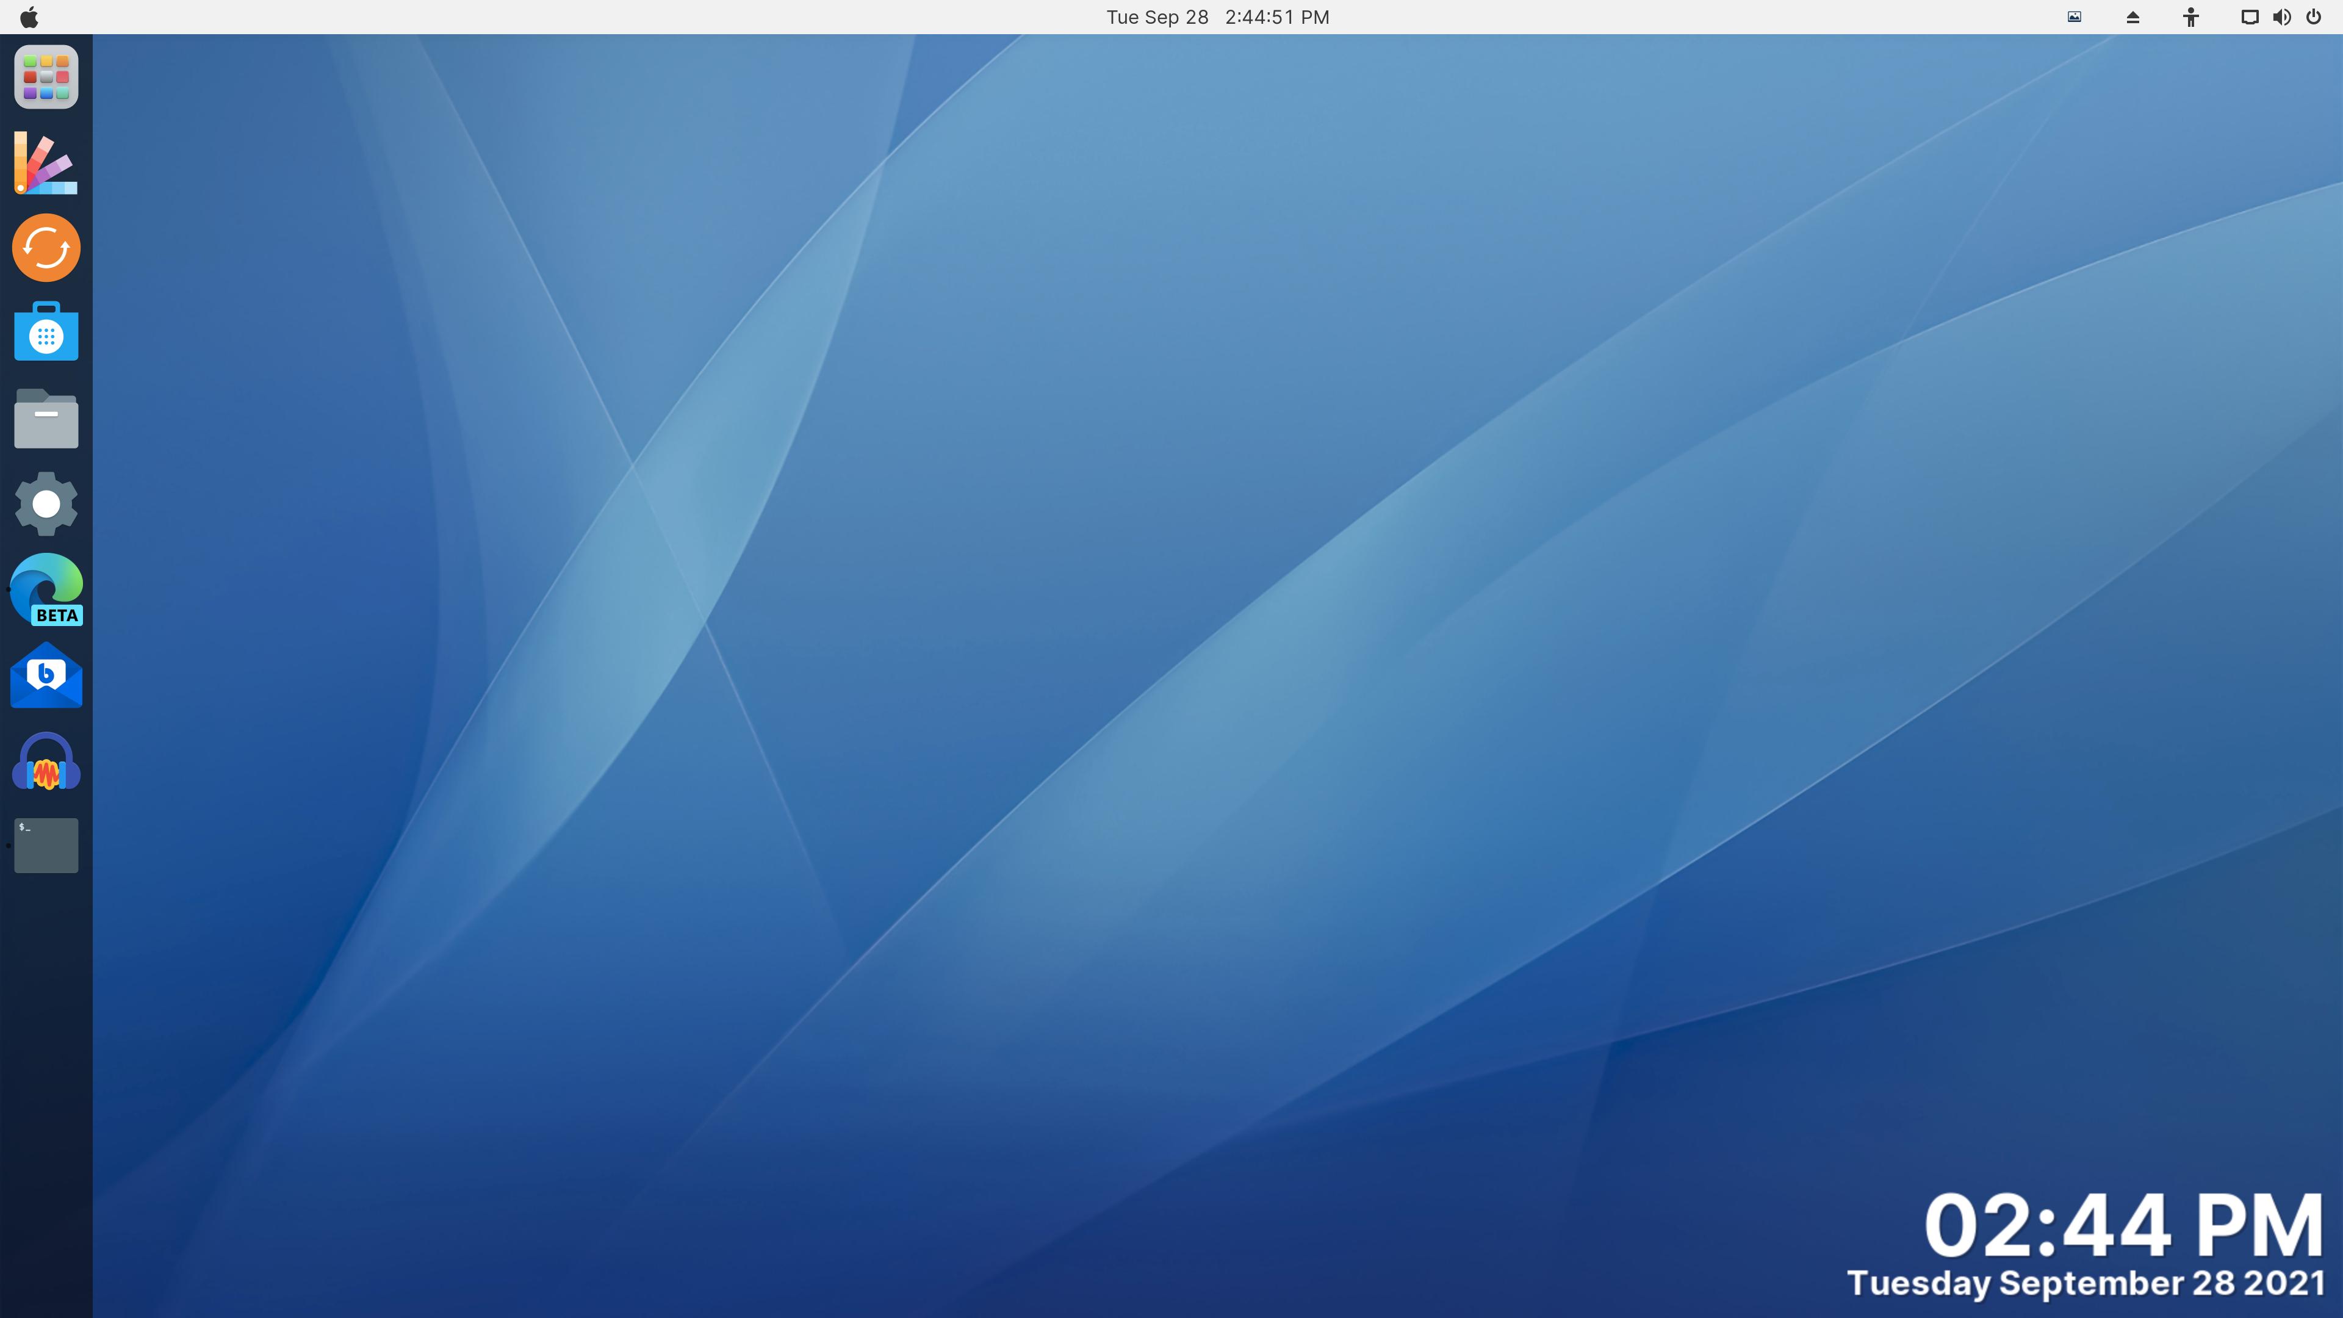This screenshot has height=1318, width=2343.
Task: Open the date and time clock menu
Action: pos(1218,17)
